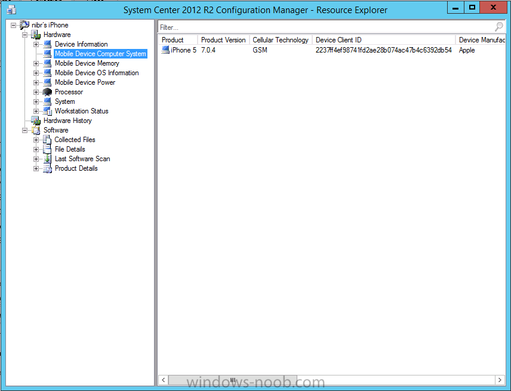Click the Software node icon
The width and height of the screenshot is (511, 391).
tap(36, 130)
